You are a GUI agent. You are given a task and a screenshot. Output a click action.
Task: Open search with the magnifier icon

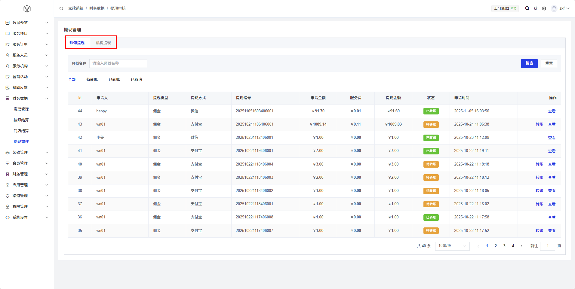pyautogui.click(x=527, y=8)
